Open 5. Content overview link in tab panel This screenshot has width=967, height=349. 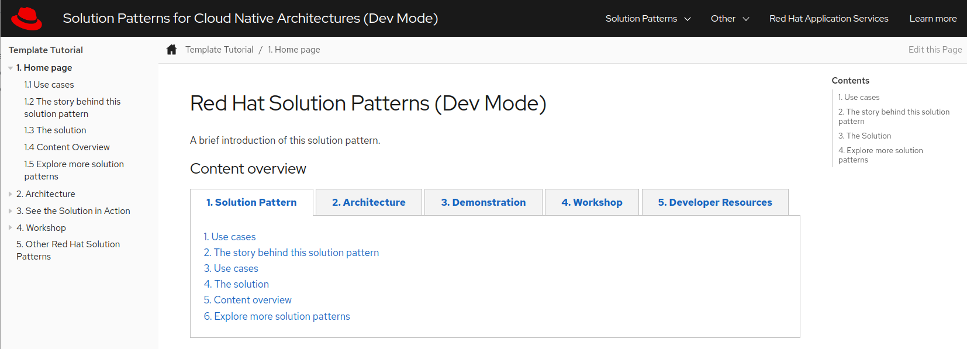(247, 300)
